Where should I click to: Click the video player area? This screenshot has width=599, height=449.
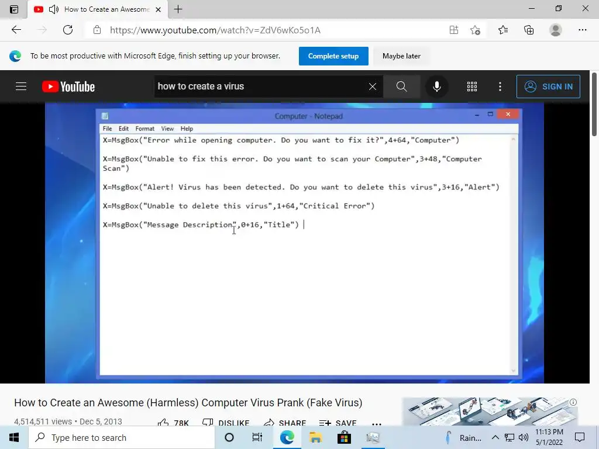click(x=295, y=243)
